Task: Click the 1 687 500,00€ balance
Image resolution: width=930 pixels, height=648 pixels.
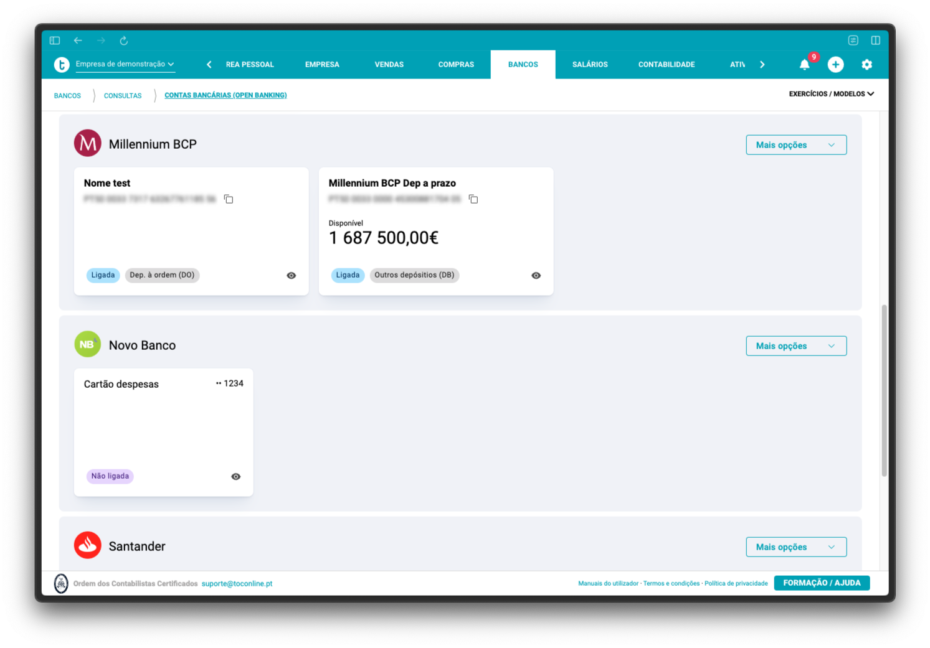Action: point(384,238)
